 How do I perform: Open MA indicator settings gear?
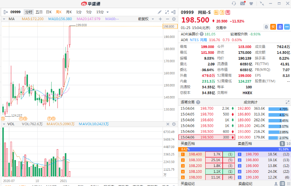click(x=174, y=19)
